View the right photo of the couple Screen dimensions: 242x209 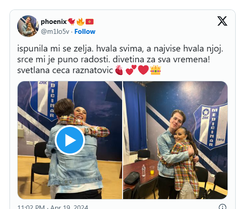[x=176, y=140]
